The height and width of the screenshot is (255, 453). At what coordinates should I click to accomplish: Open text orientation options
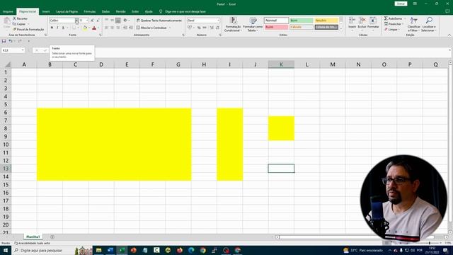point(126,21)
